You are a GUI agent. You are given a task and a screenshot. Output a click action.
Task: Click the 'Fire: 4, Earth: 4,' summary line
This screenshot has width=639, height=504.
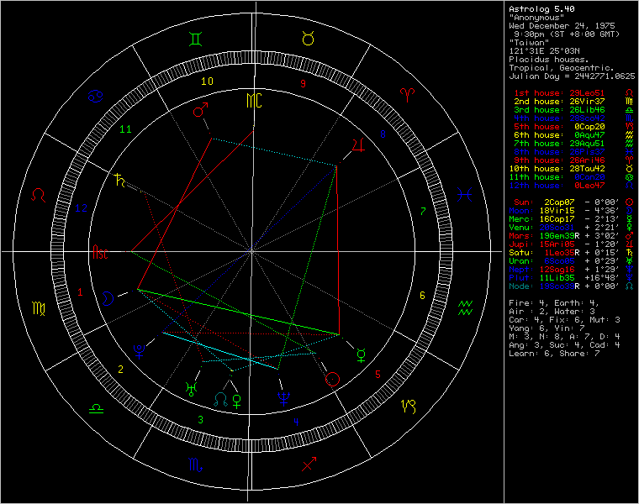coord(553,303)
